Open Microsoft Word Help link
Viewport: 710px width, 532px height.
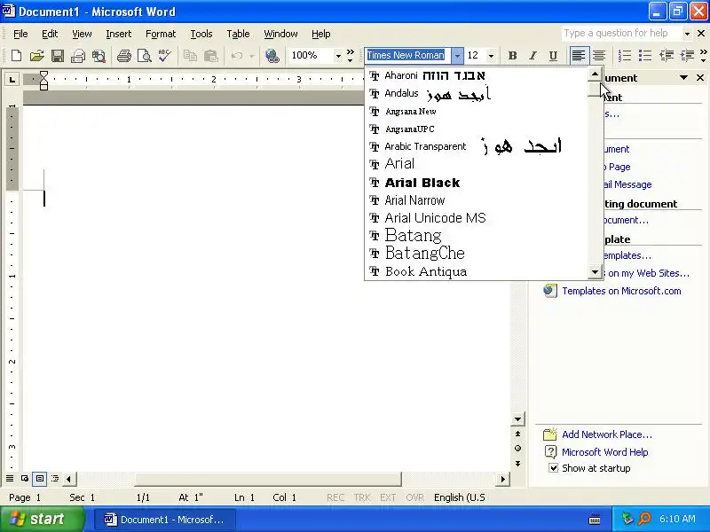605,452
